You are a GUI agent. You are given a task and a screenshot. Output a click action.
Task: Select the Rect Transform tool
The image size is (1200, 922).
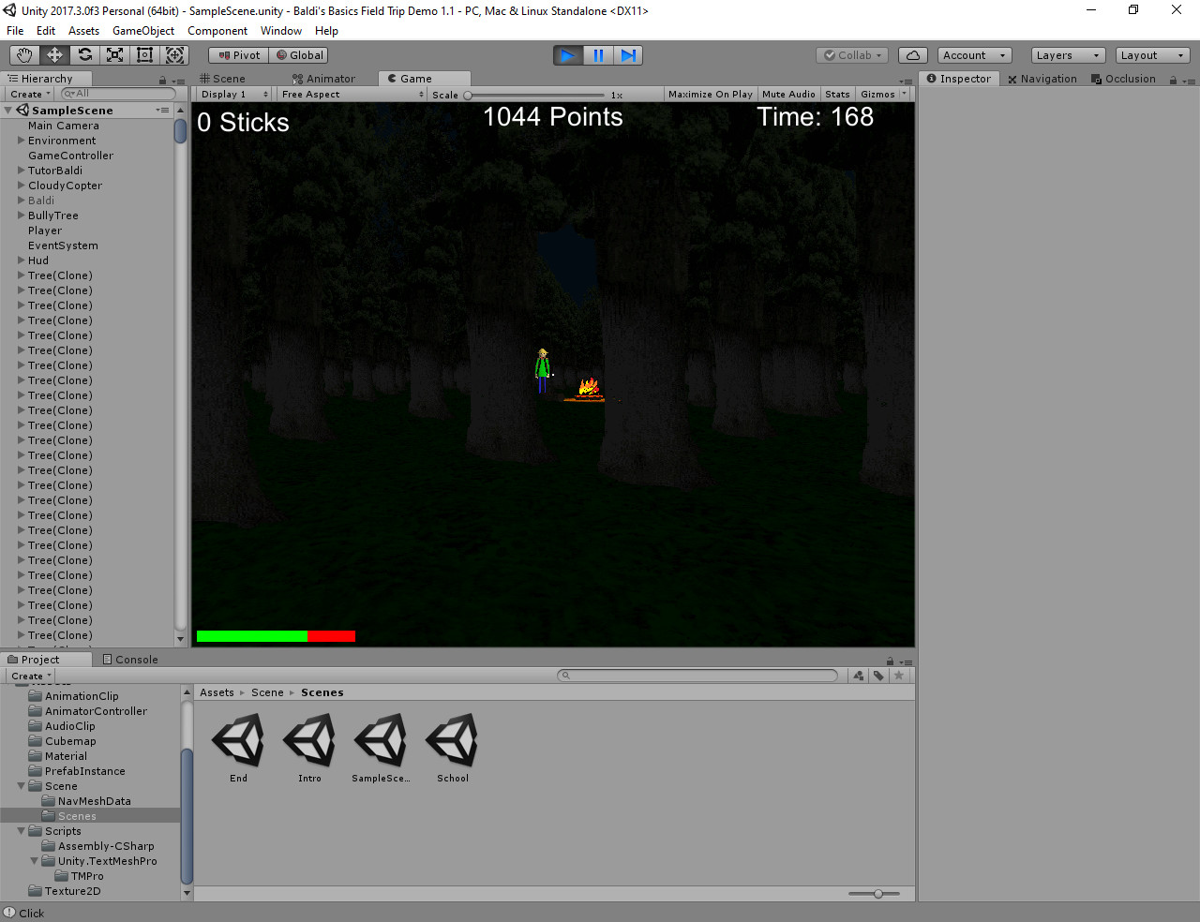(144, 54)
